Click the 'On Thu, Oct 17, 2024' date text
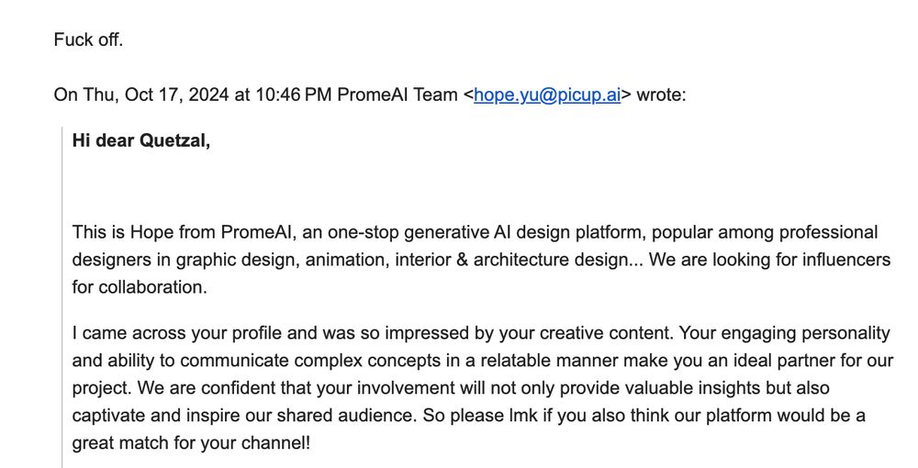Image resolution: width=918 pixels, height=468 pixels. (141, 95)
